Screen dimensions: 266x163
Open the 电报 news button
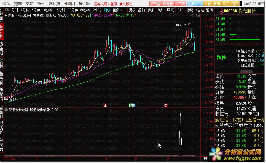coord(191,4)
